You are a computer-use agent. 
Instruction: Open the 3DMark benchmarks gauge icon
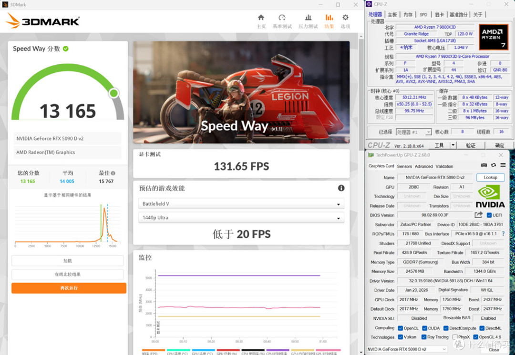click(282, 17)
